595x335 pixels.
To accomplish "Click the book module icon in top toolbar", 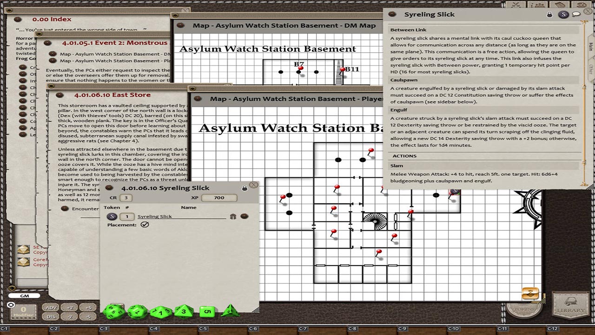I will click(560, 6).
